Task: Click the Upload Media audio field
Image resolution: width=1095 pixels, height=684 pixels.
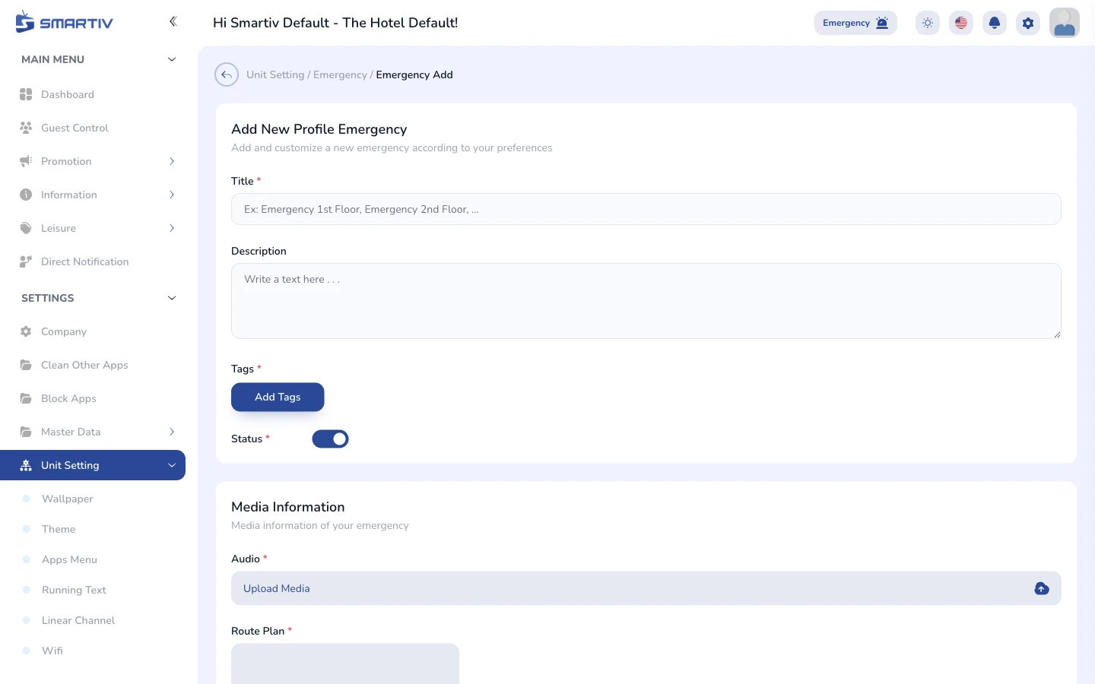Action: (646, 588)
